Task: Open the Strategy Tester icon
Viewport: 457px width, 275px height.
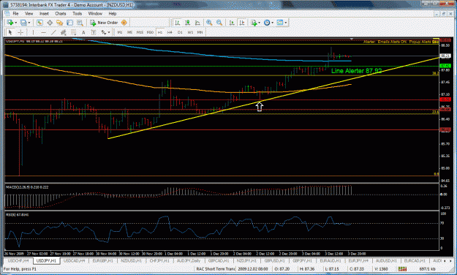Action: (80, 23)
